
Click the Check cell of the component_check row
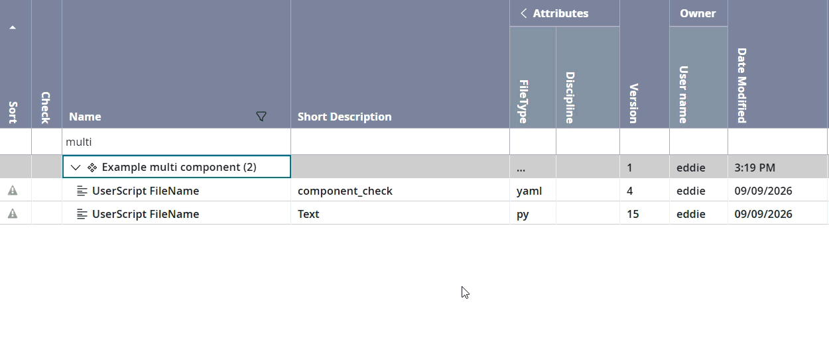(x=46, y=191)
